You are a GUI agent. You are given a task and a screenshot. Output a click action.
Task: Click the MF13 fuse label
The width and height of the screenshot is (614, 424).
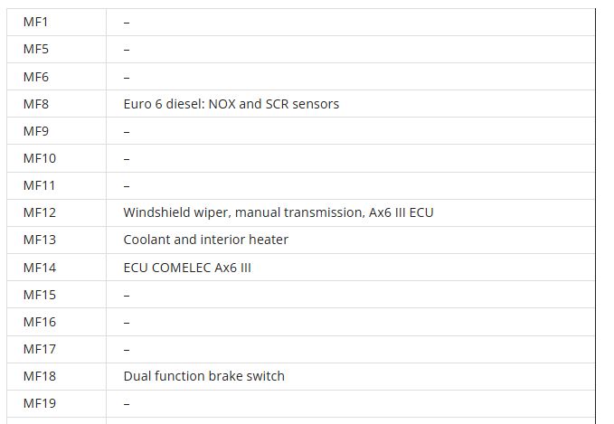pyautogui.click(x=40, y=240)
